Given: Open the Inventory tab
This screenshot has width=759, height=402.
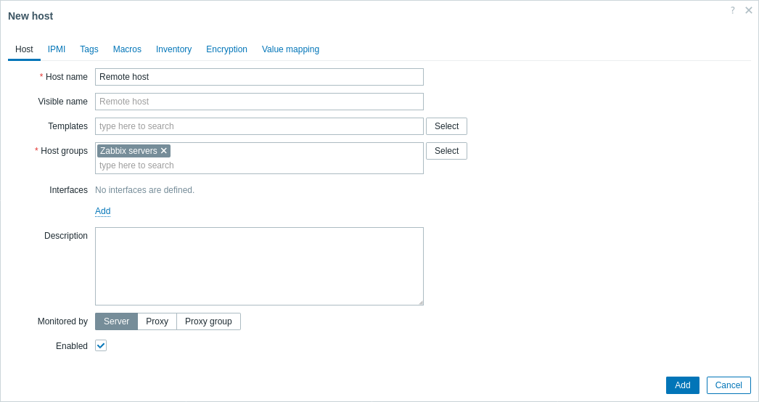Looking at the screenshot, I should 173,49.
